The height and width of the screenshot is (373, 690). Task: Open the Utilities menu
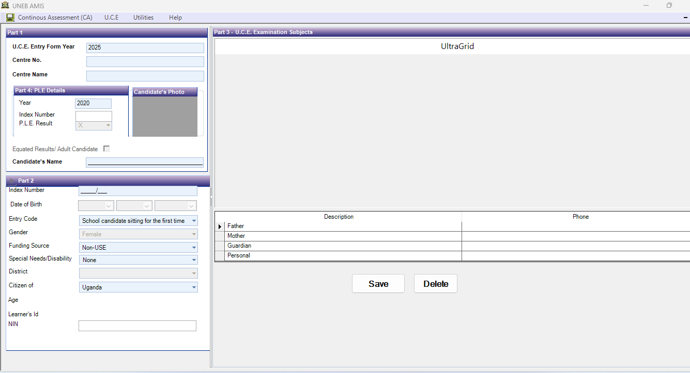click(143, 18)
